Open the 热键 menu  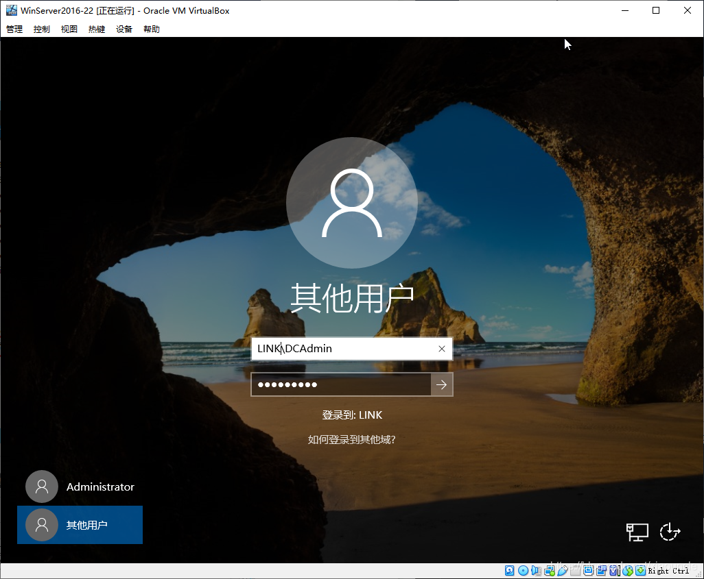pos(97,29)
